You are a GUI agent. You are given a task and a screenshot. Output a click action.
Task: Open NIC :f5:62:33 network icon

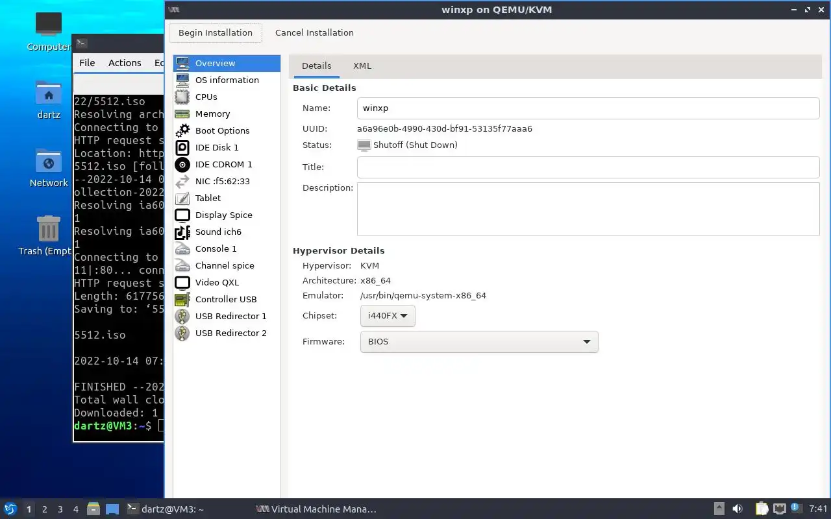click(182, 181)
